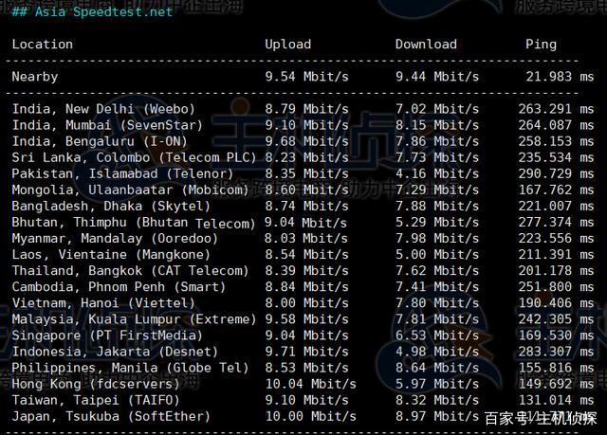Select Islamabad download 4.16 Mbit/s

coord(437,174)
